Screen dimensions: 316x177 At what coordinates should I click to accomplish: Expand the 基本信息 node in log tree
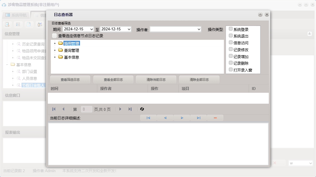click(55, 57)
